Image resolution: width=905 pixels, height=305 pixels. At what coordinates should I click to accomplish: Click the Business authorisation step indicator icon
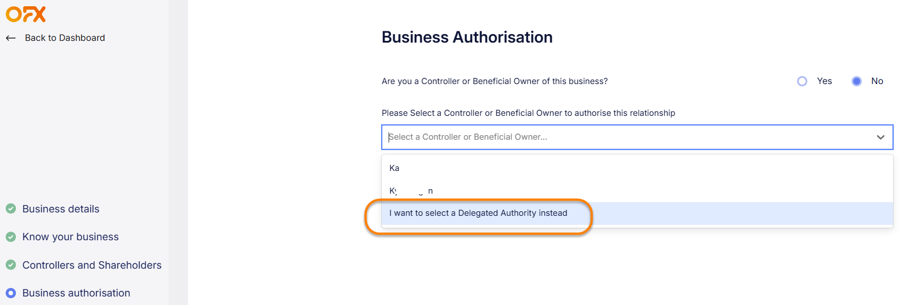[x=11, y=293]
